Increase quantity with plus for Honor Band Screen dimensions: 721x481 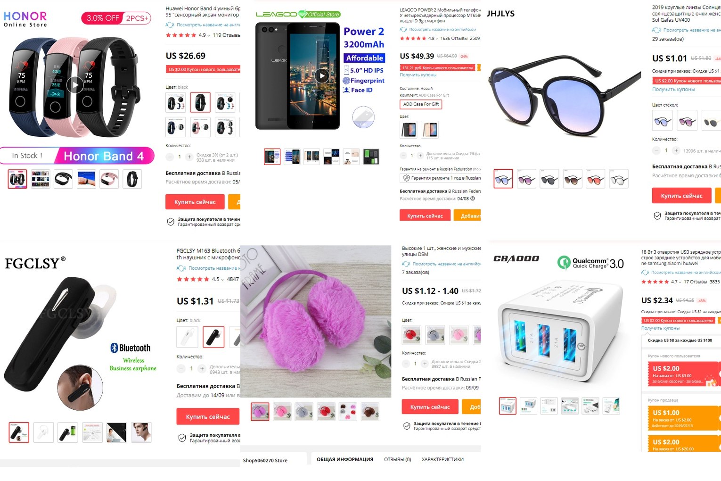tap(189, 157)
